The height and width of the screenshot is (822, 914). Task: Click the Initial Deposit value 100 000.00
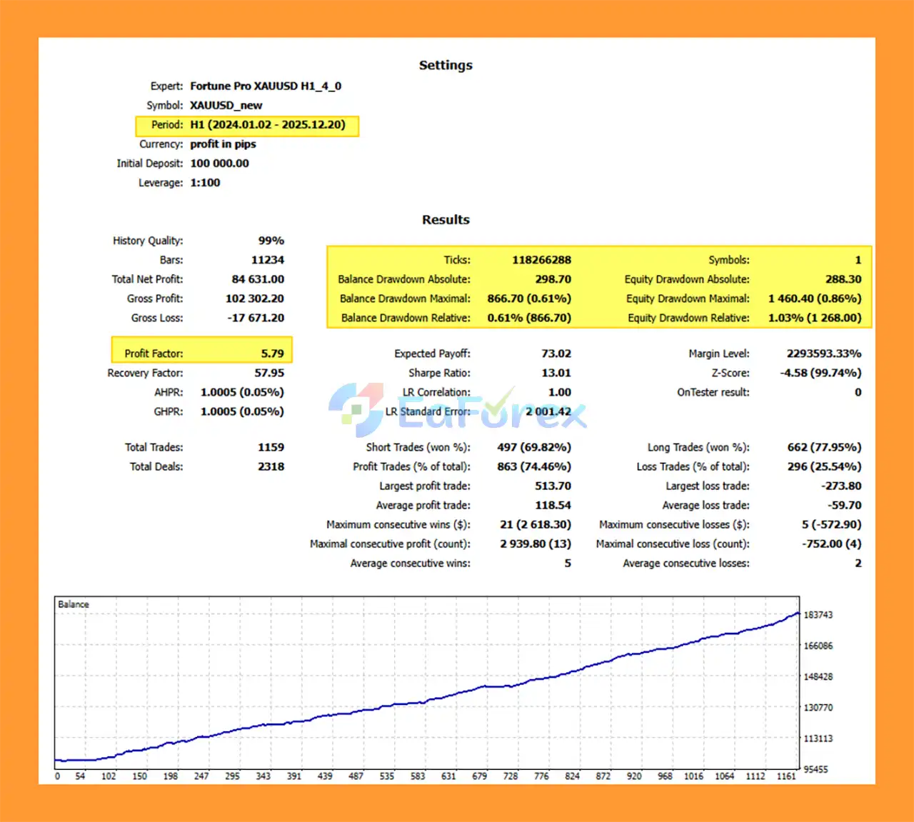point(219,164)
